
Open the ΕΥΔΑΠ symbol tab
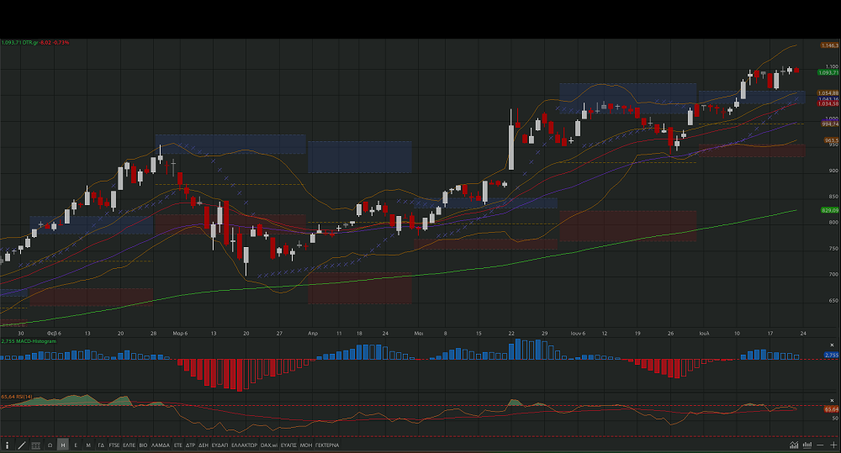(220, 445)
